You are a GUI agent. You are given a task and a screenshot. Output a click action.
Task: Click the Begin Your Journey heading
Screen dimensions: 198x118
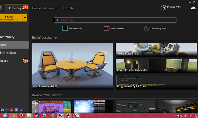(45, 38)
